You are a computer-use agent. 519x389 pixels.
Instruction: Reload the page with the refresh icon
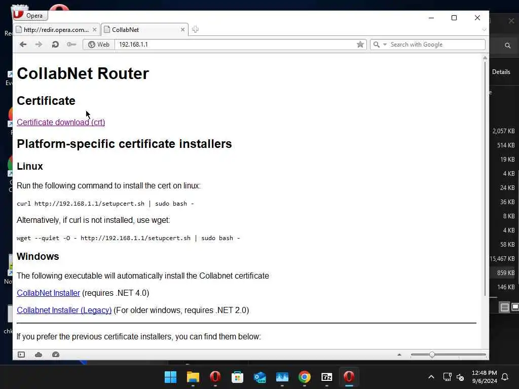pos(55,45)
